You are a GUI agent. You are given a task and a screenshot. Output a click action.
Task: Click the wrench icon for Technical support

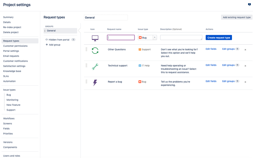(x=95, y=67)
